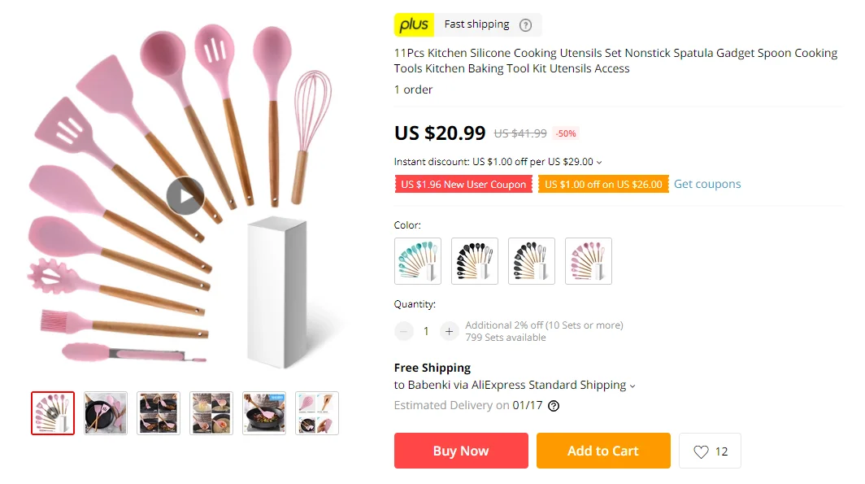Expand AliExpress Standard Shipping options
The image size is (865, 484).
[x=632, y=386]
